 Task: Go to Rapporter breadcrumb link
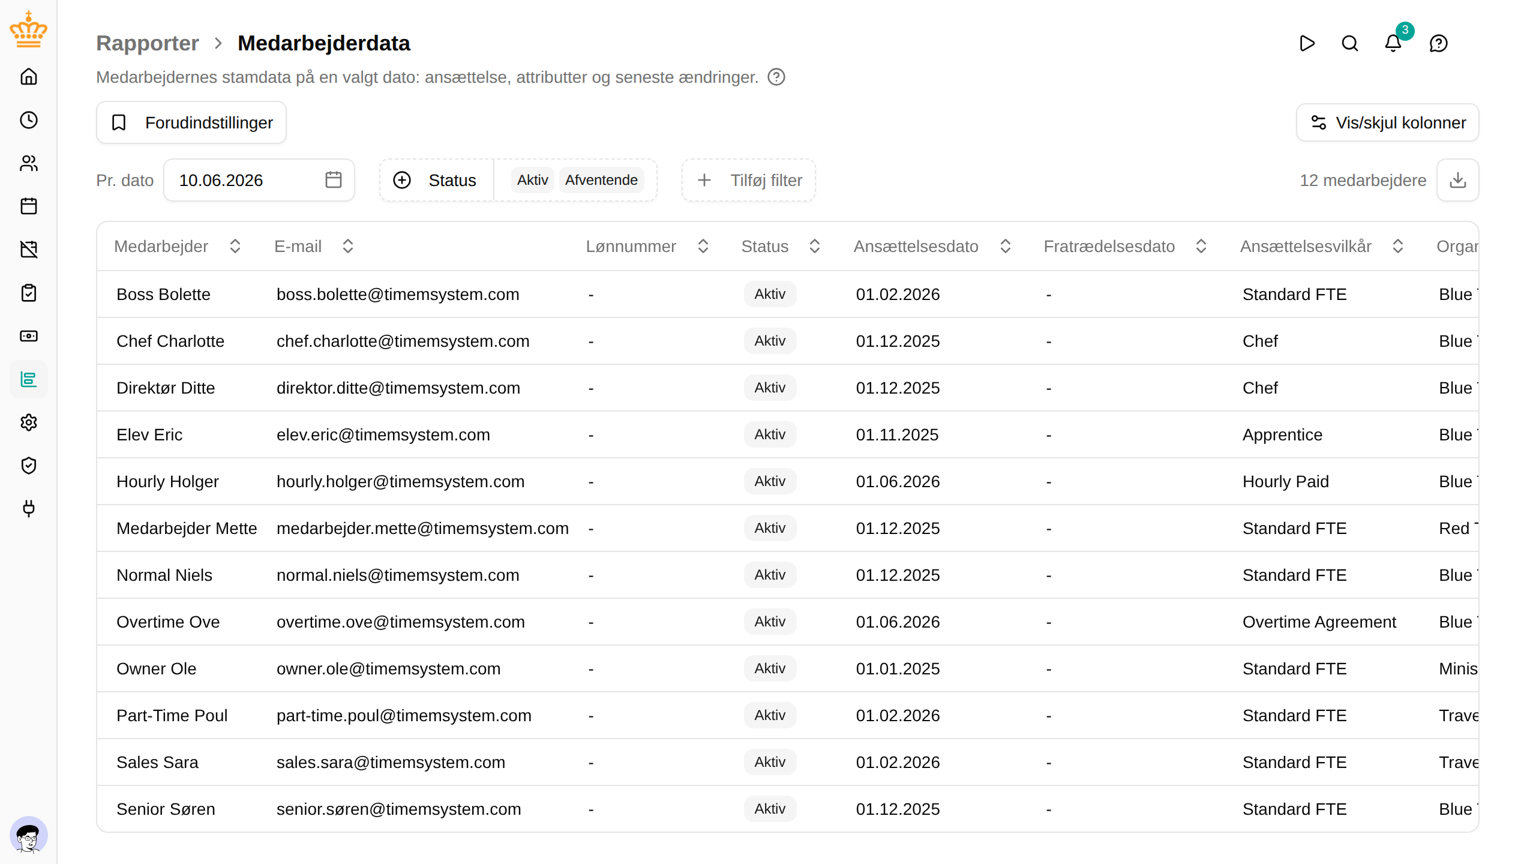click(x=148, y=43)
